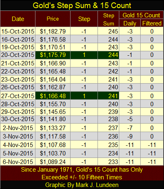Click the Filtered sub-column header

pyautogui.click(x=152, y=23)
